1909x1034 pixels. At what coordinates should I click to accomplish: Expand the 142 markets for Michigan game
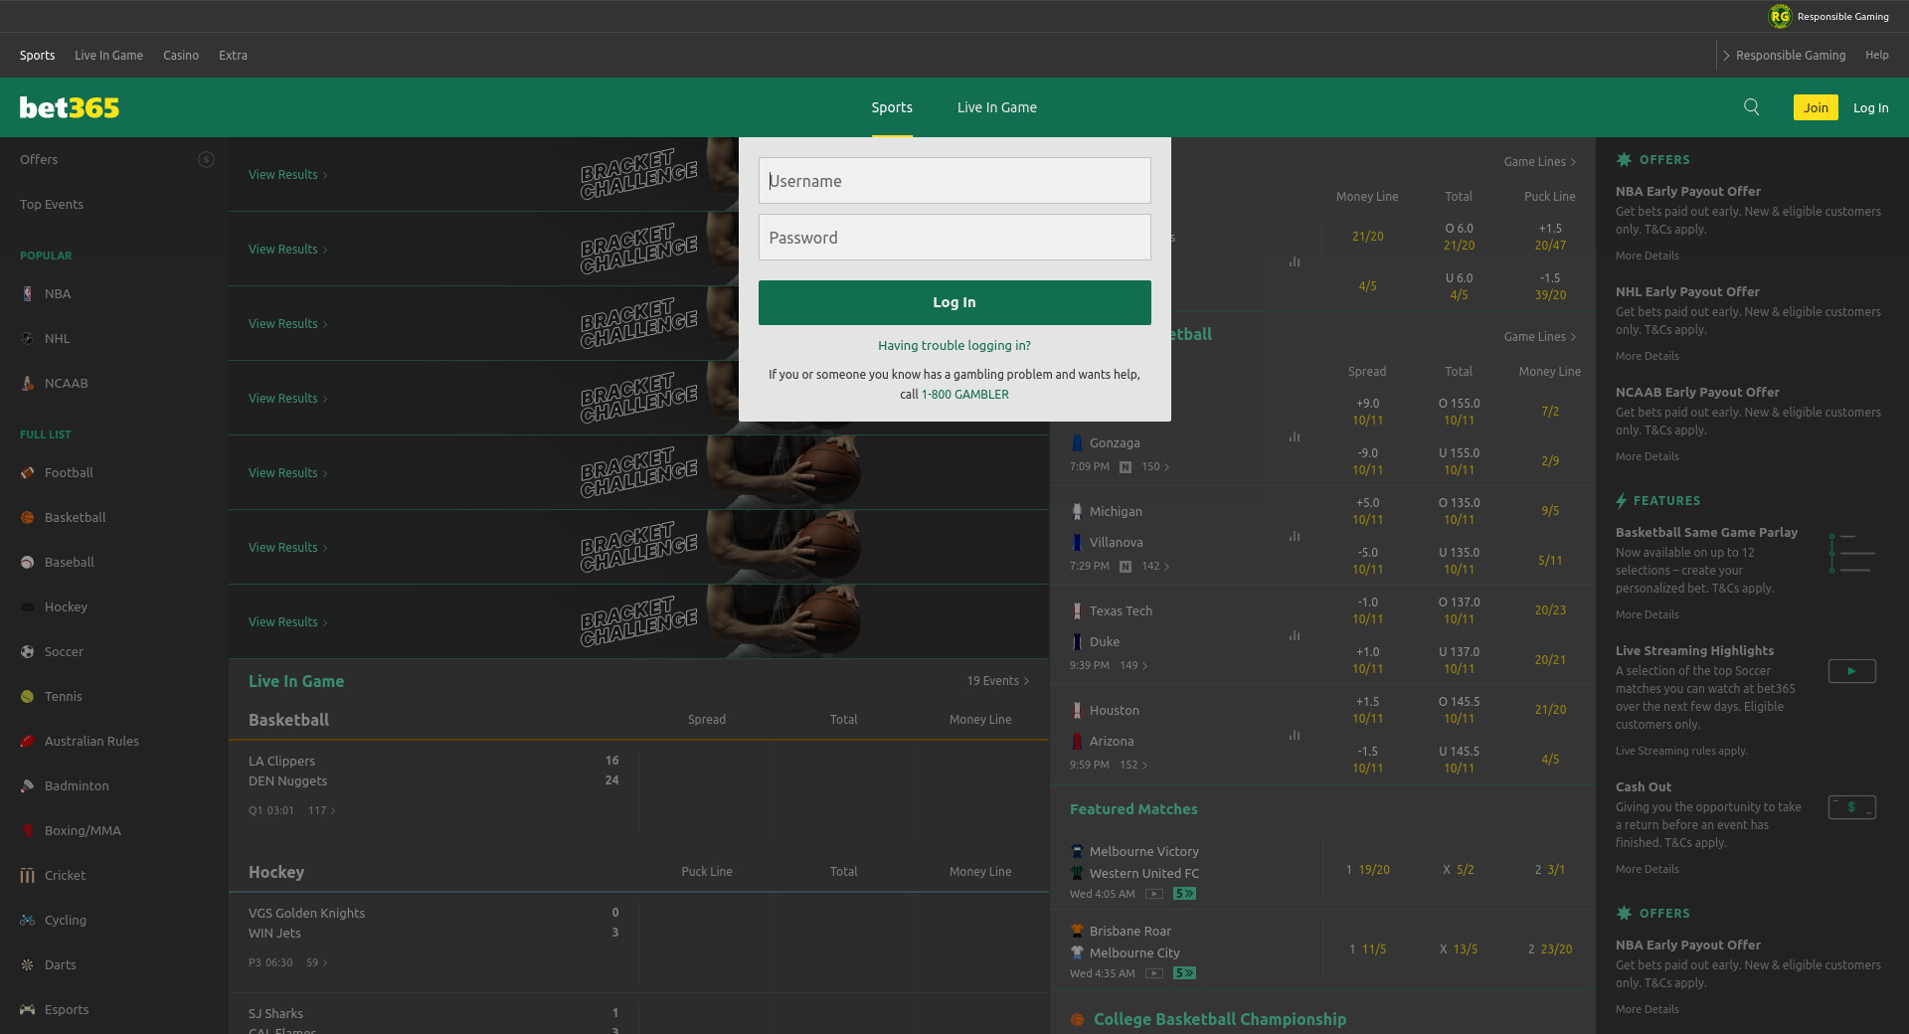pos(1155,567)
